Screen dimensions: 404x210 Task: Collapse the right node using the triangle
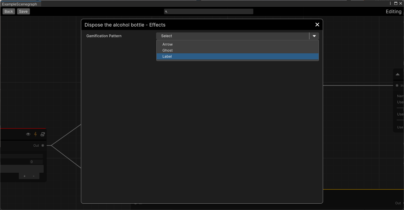click(398, 74)
